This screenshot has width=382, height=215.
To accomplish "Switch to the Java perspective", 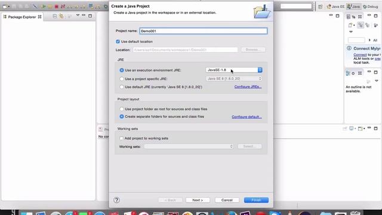I will (x=353, y=7).
